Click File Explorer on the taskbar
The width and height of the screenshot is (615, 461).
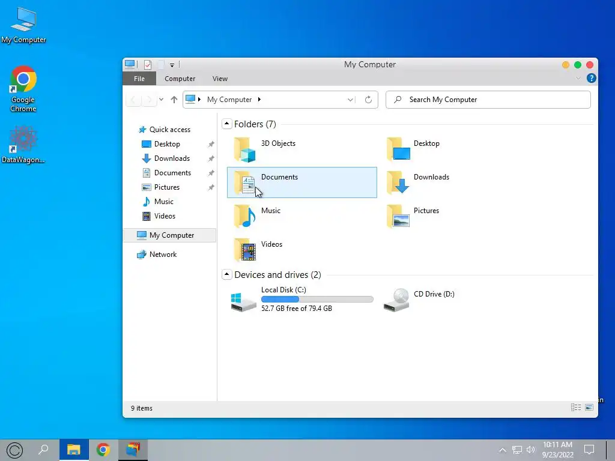pos(74,450)
